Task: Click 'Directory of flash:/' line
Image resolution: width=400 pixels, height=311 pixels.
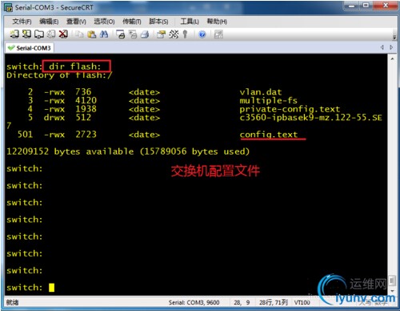Action: (x=59, y=75)
